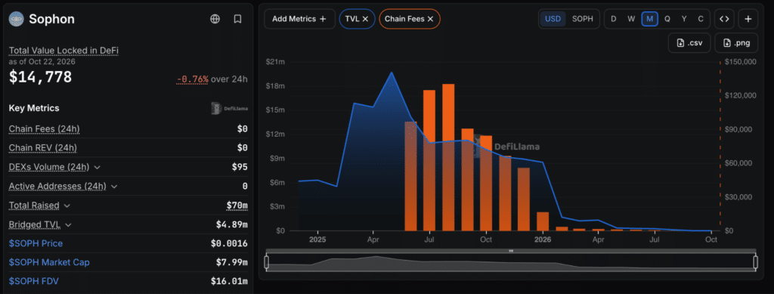
Task: Click the left range slider handle
Action: click(267, 262)
